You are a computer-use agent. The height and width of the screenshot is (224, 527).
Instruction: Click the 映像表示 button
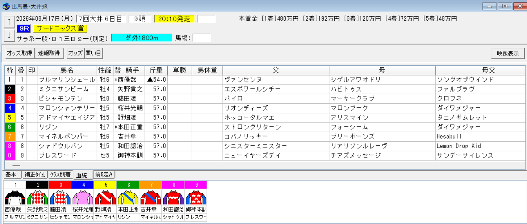pyautogui.click(x=508, y=53)
